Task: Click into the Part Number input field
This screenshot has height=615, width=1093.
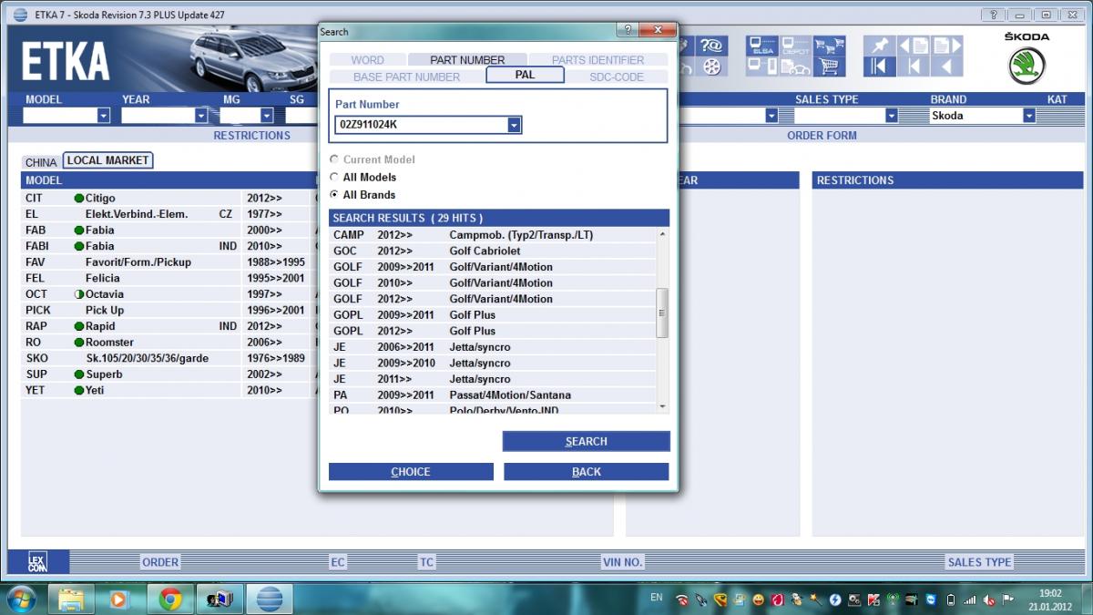Action: [x=422, y=125]
